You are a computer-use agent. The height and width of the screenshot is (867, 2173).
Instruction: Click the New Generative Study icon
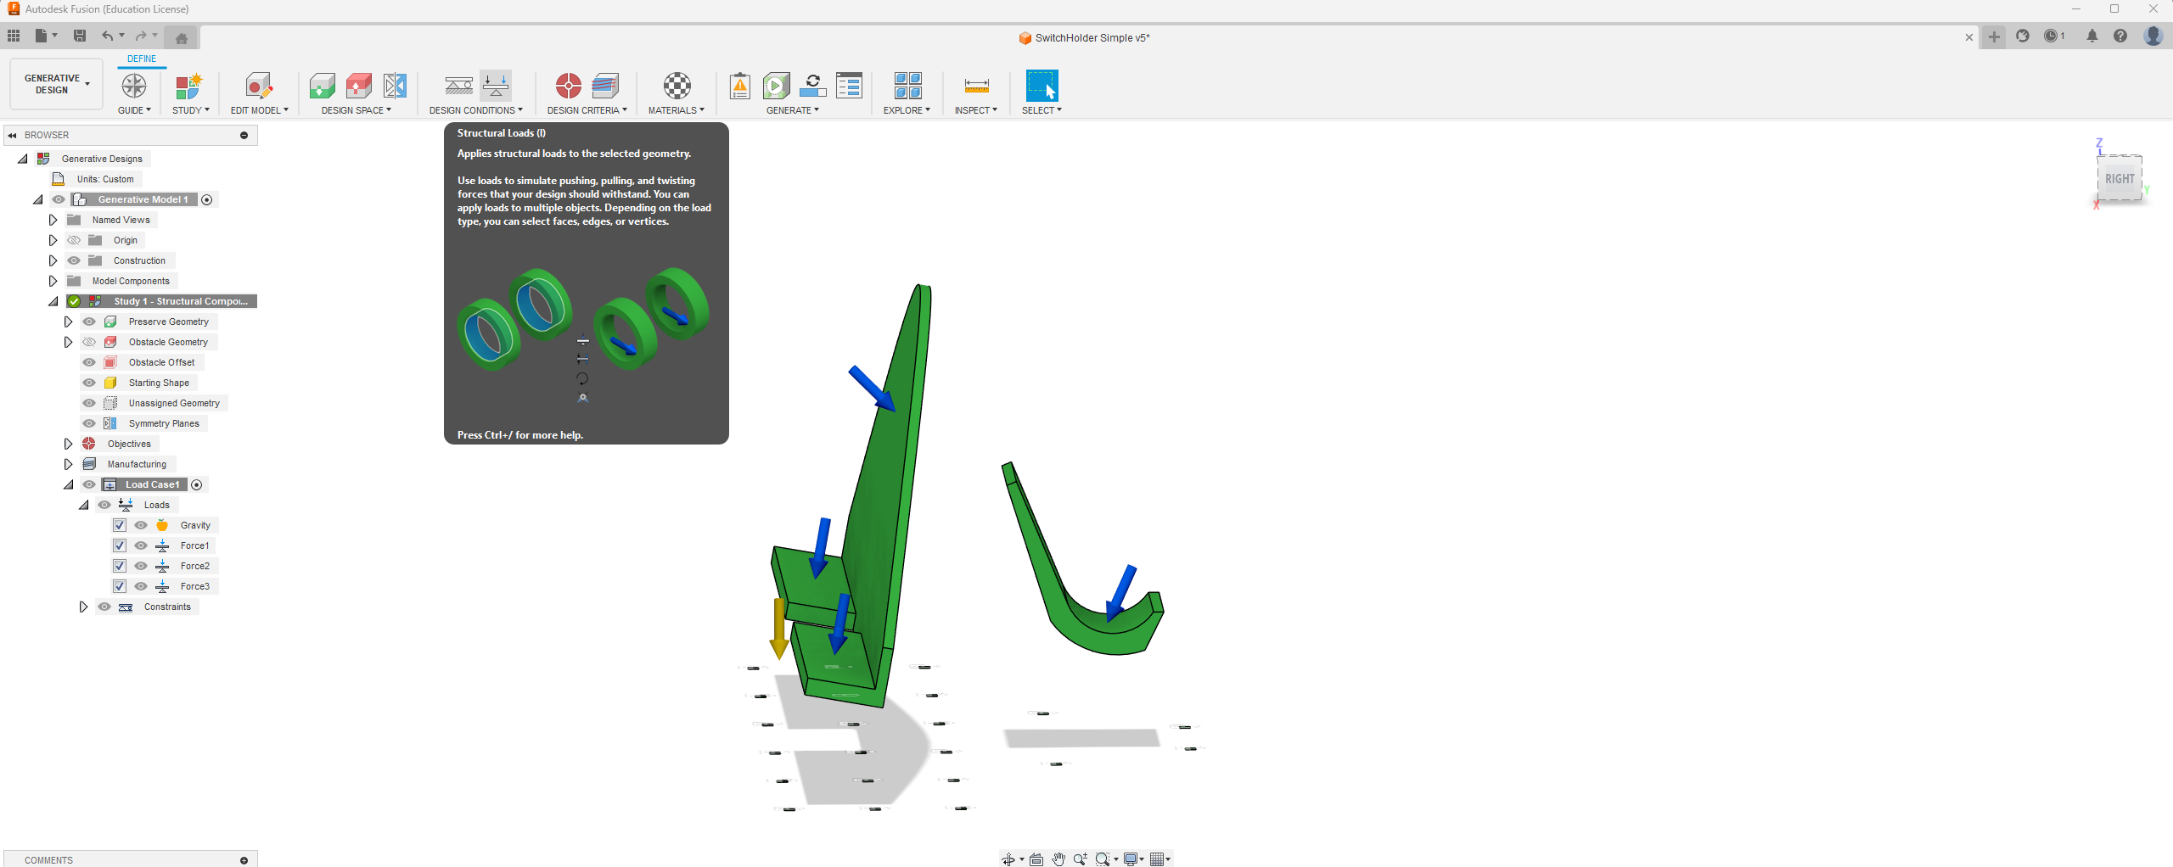pyautogui.click(x=188, y=86)
